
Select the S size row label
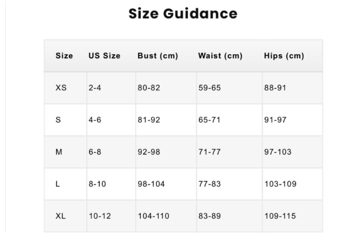click(58, 120)
